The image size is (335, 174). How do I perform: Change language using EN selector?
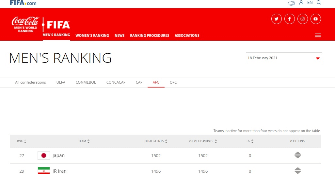pos(310,3)
